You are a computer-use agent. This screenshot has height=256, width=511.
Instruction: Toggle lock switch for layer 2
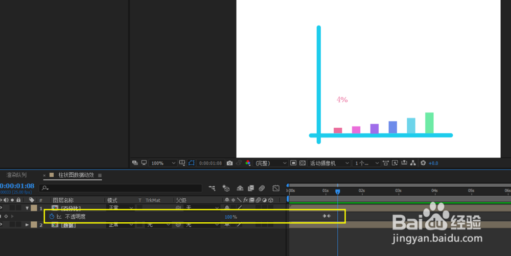click(x=18, y=224)
